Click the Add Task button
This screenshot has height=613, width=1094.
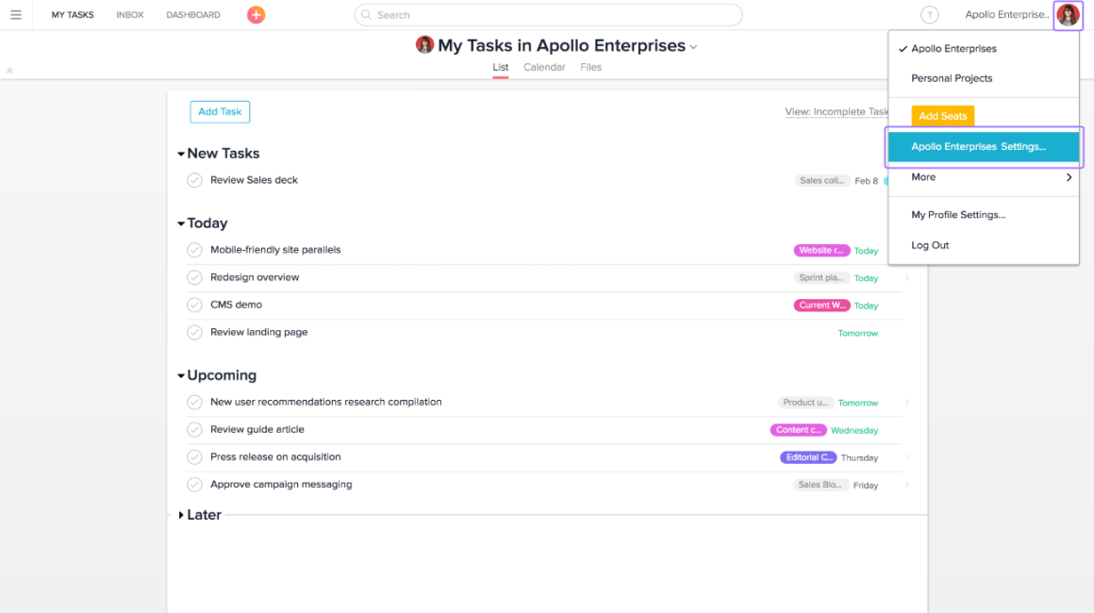tap(219, 111)
